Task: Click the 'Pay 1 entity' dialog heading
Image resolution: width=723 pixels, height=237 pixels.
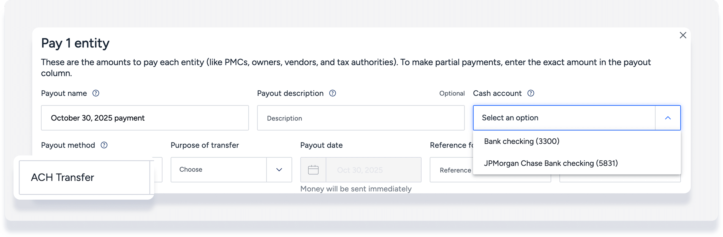Action: point(75,43)
